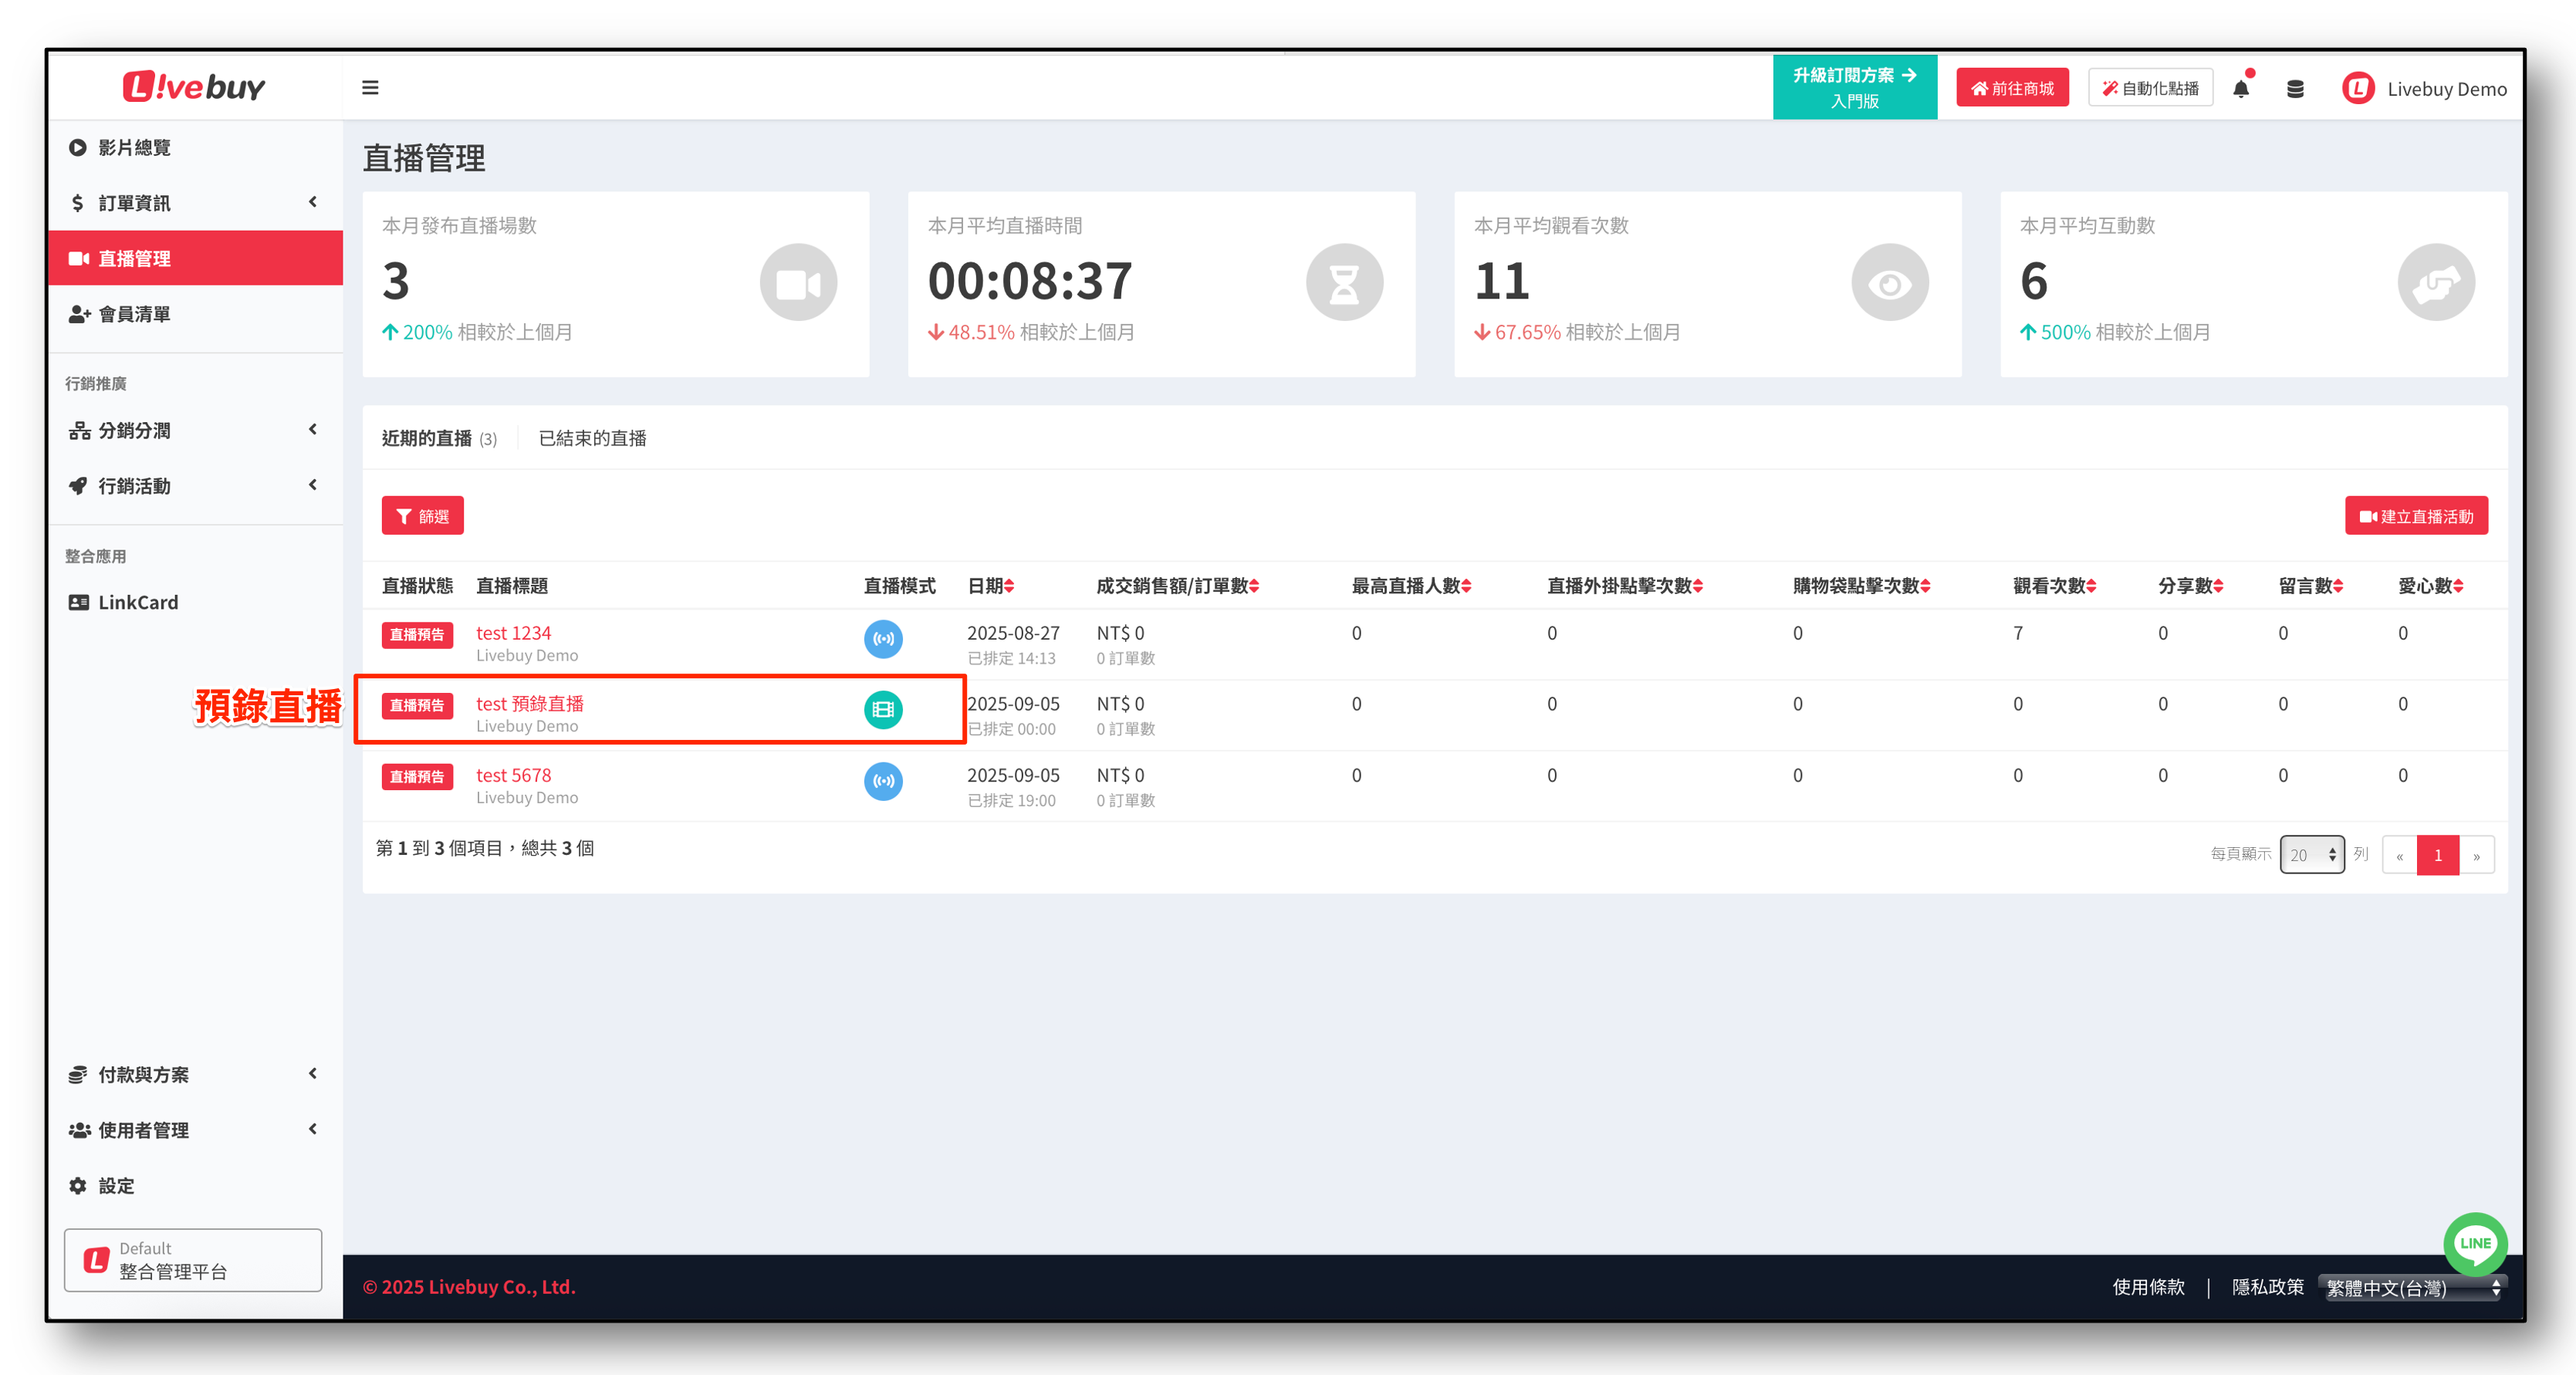2576x1375 pixels.
Task: Click the database stack icon in header
Action: pos(2295,89)
